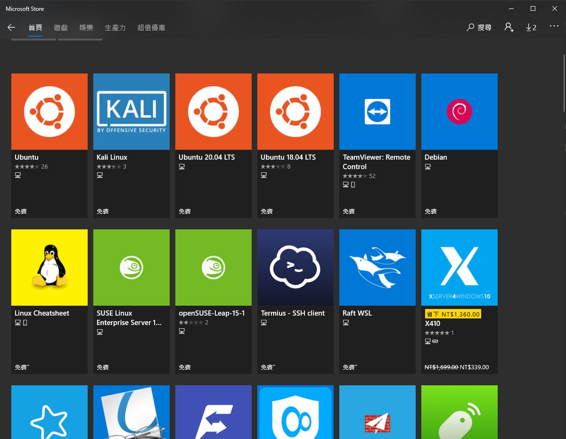Screen dimensions: 566x439
Task: Select the Ubuntu 18.04 LTS icon
Action: coord(295,112)
